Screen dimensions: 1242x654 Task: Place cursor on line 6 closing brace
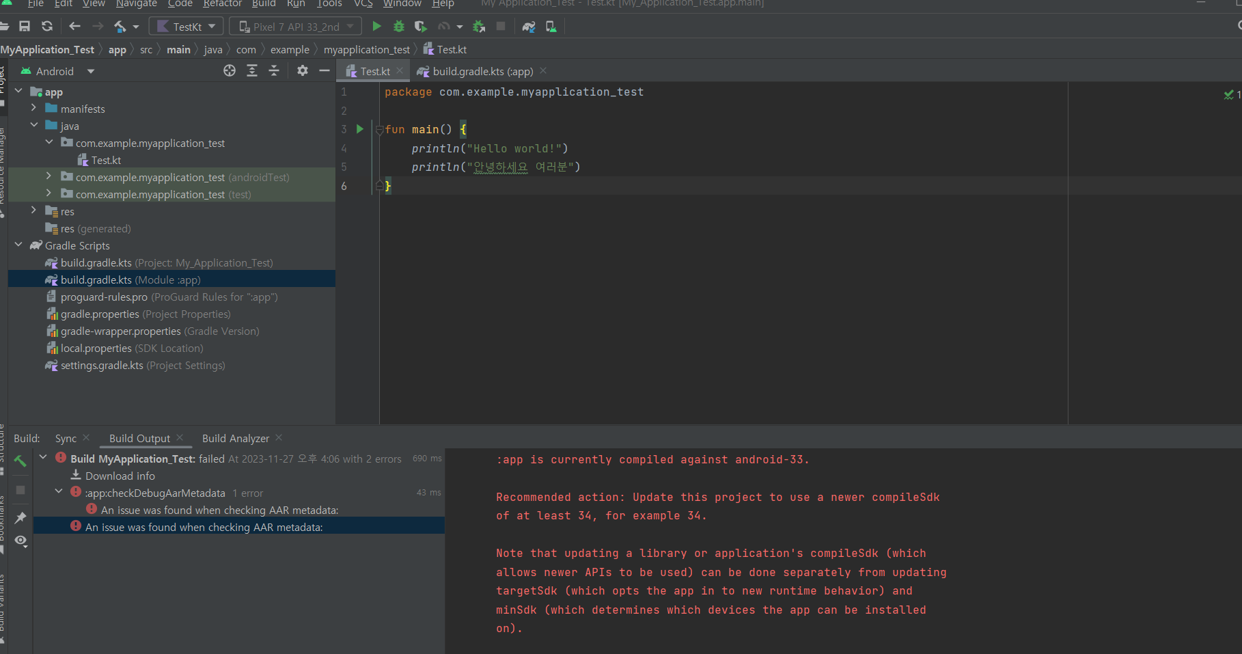click(x=388, y=186)
